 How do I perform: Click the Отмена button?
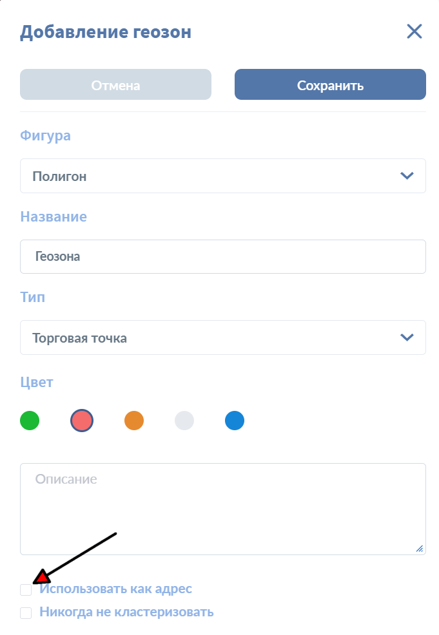click(115, 85)
